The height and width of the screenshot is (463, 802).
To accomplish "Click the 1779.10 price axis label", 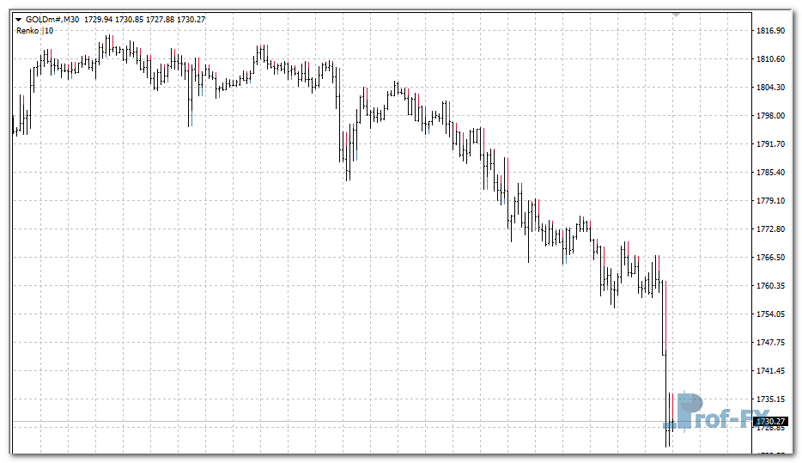I will pyautogui.click(x=770, y=201).
